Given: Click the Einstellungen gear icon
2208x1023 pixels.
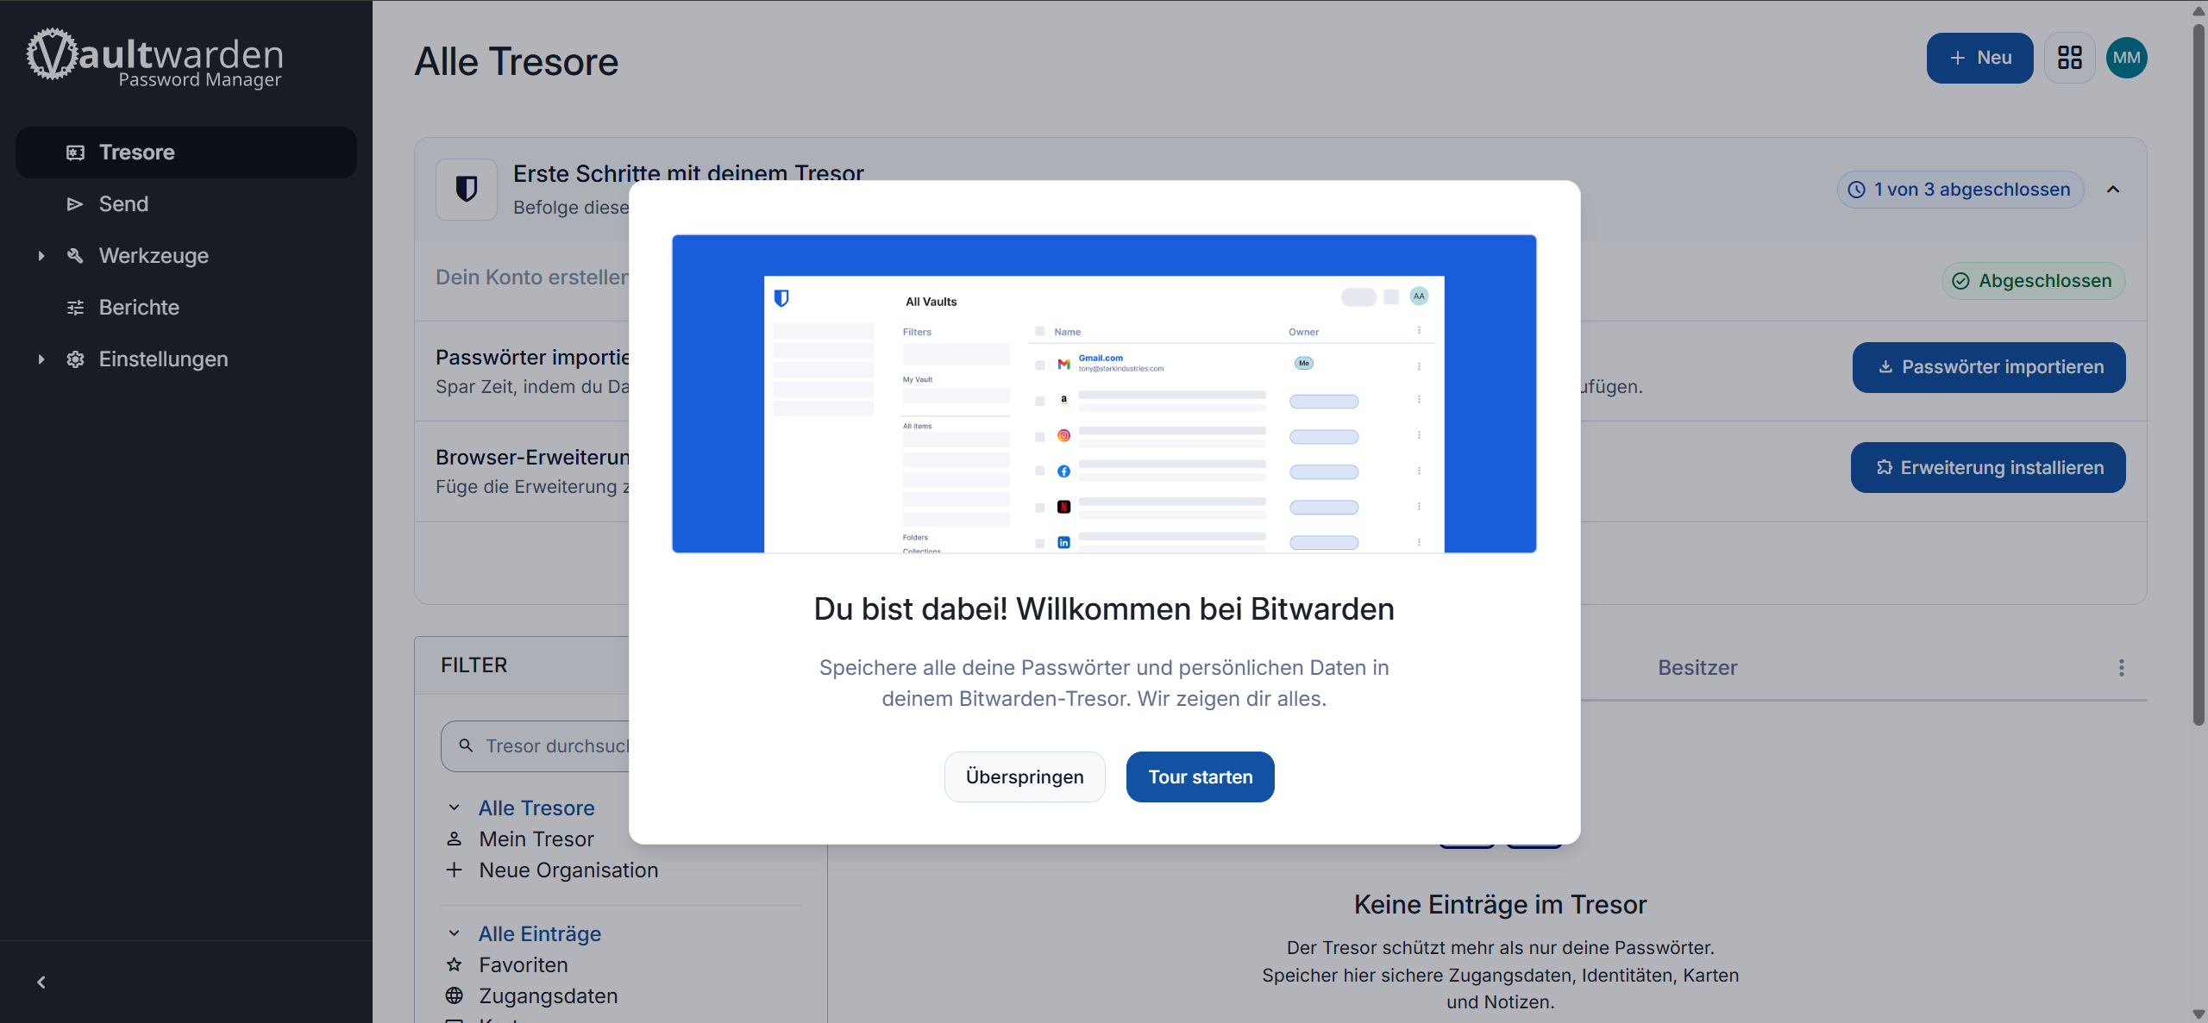Looking at the screenshot, I should pyautogui.click(x=76, y=359).
